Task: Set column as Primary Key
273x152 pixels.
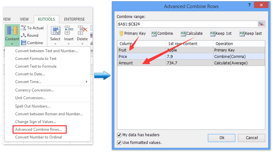Action: point(132,33)
